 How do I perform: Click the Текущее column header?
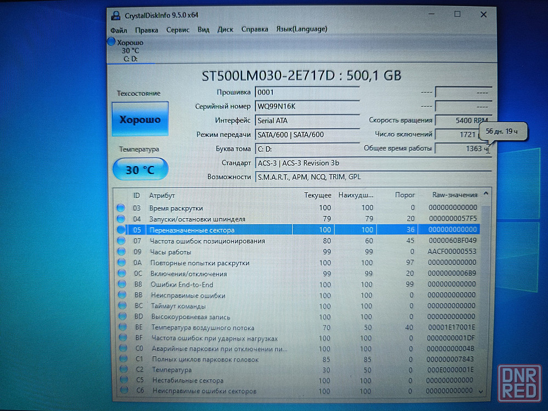pyautogui.click(x=317, y=195)
